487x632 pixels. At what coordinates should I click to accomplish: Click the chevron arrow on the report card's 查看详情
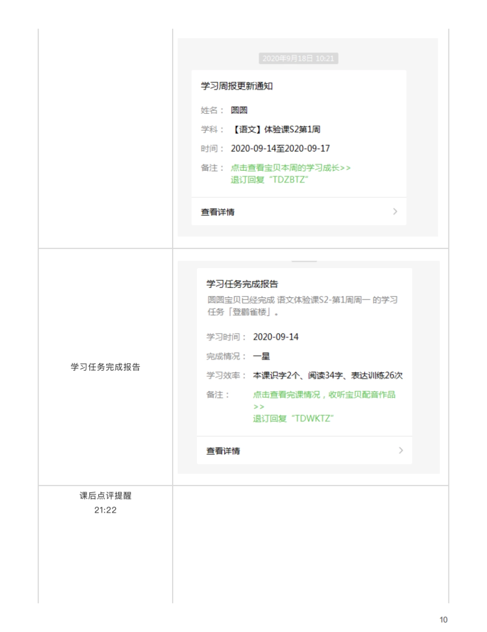click(x=400, y=450)
